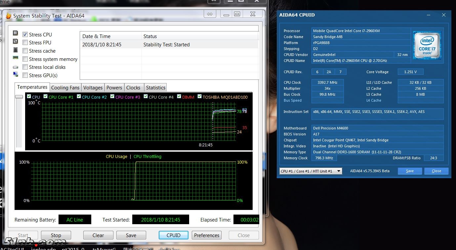Click the temperature graph vertical scale slider
Viewport: 456px width, 250px height.
click(19, 97)
